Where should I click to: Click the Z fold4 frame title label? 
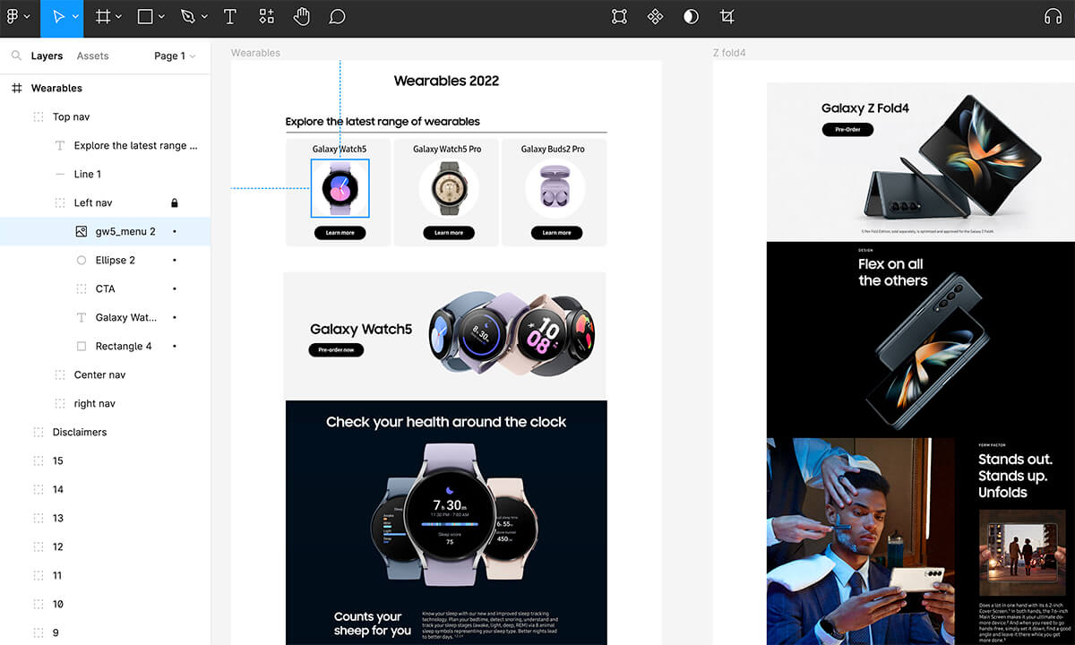[x=729, y=53]
